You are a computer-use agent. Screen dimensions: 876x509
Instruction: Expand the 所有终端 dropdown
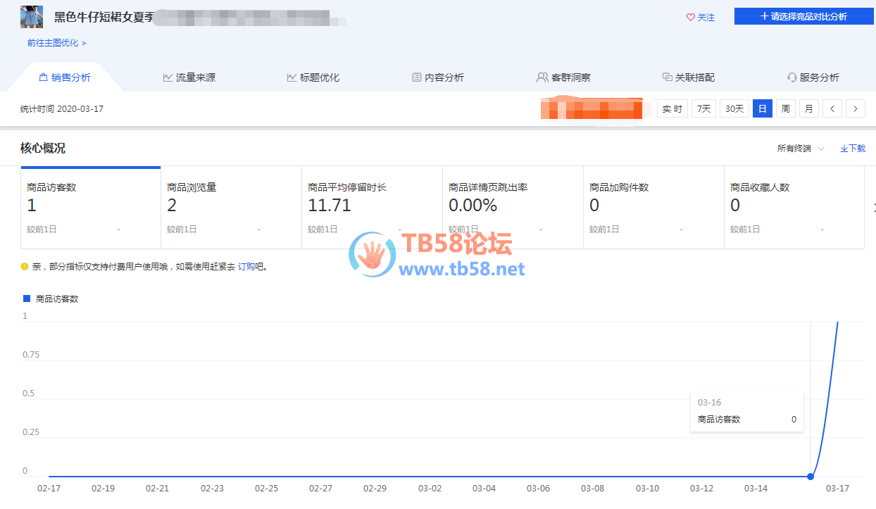point(800,149)
